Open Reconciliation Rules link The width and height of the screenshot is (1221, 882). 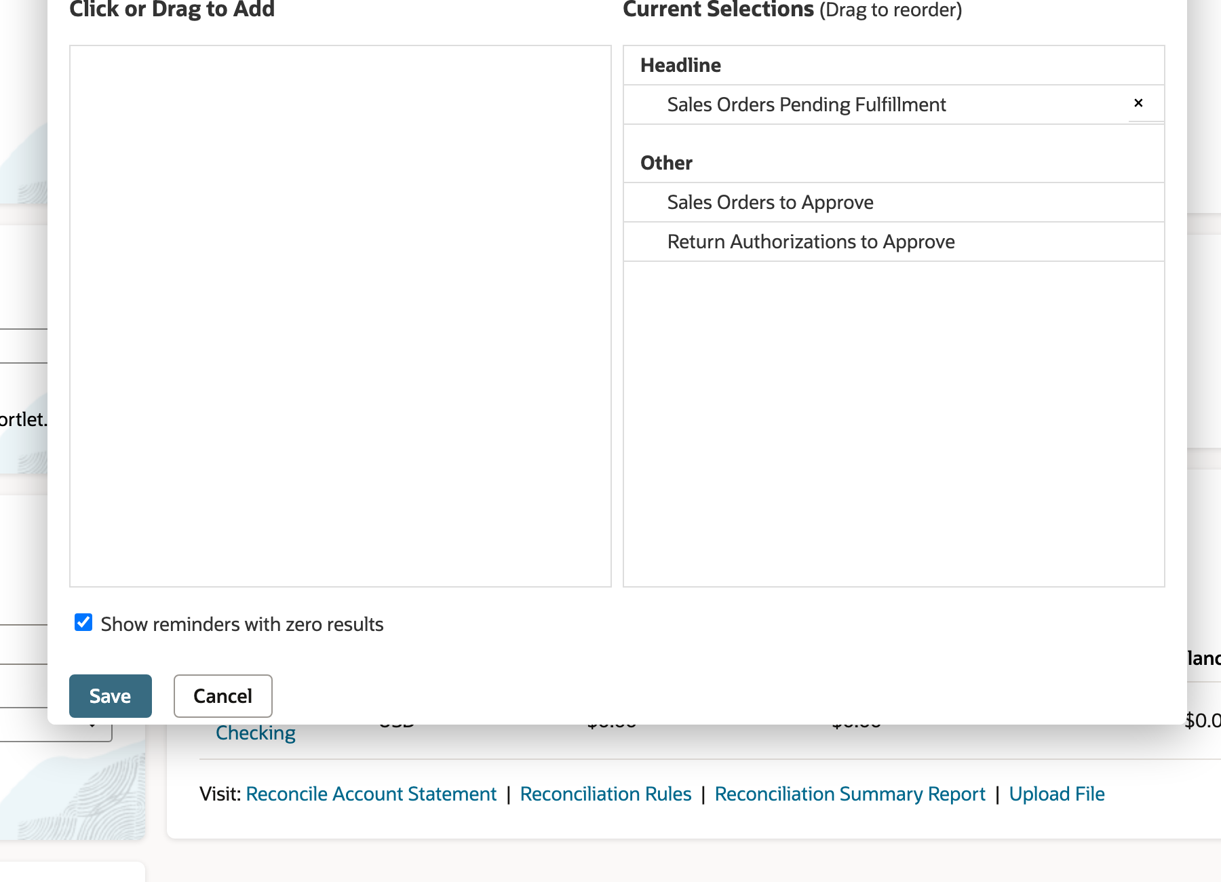(x=606, y=794)
